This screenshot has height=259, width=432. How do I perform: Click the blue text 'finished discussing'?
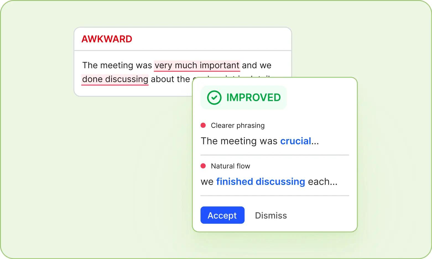click(261, 182)
